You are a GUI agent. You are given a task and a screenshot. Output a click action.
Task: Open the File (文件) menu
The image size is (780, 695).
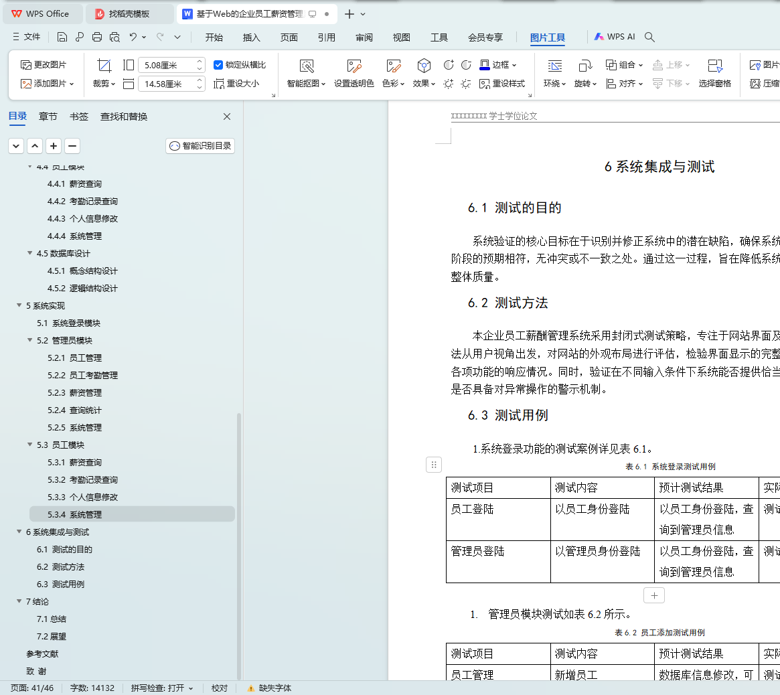coord(26,37)
